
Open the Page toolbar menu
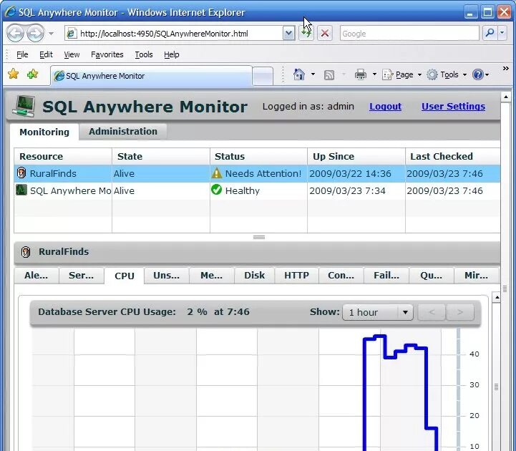pyautogui.click(x=401, y=74)
